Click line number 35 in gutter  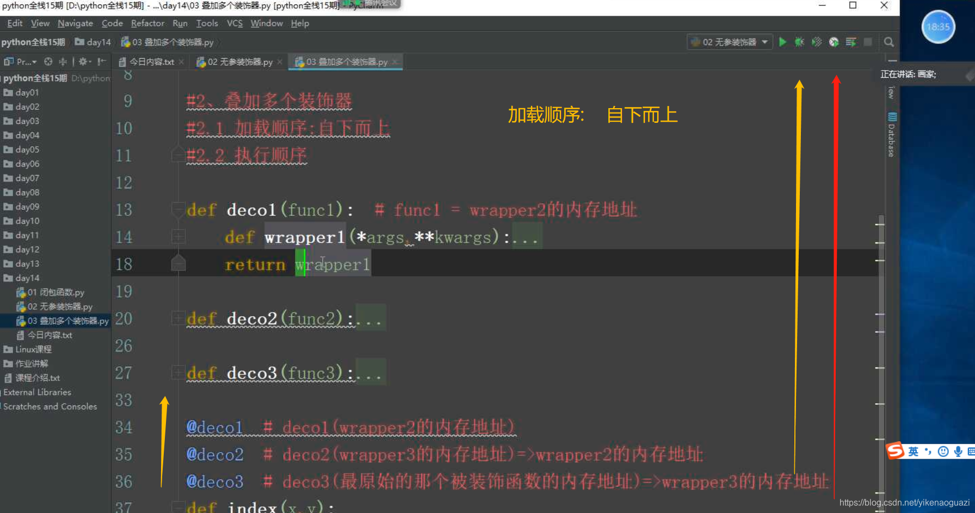124,454
